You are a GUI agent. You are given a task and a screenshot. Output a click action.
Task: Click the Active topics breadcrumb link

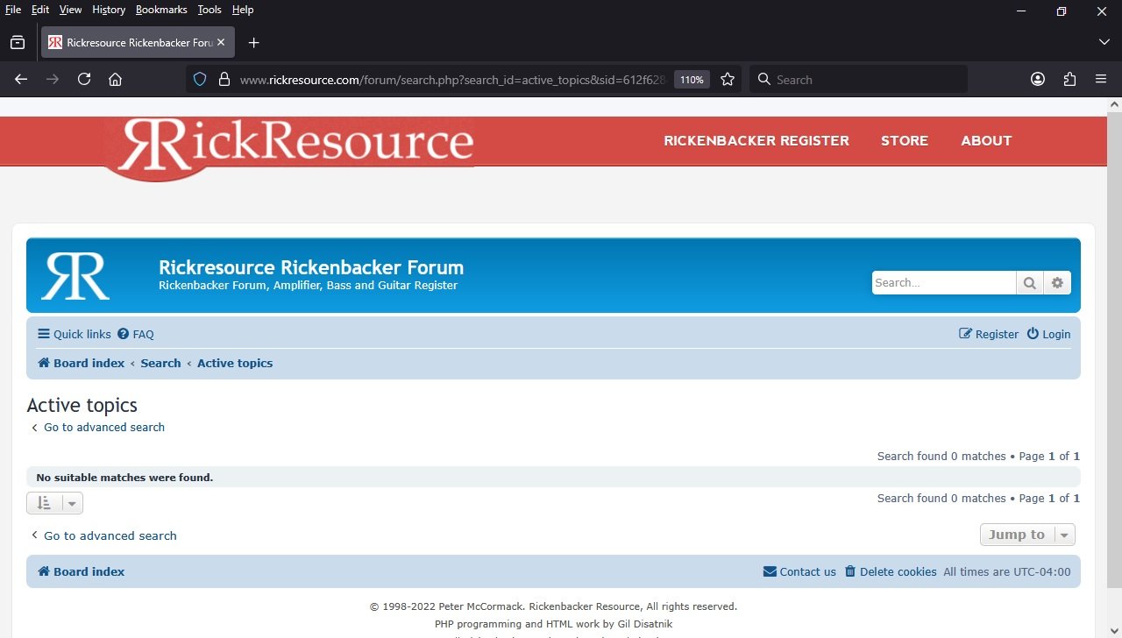[x=235, y=363]
